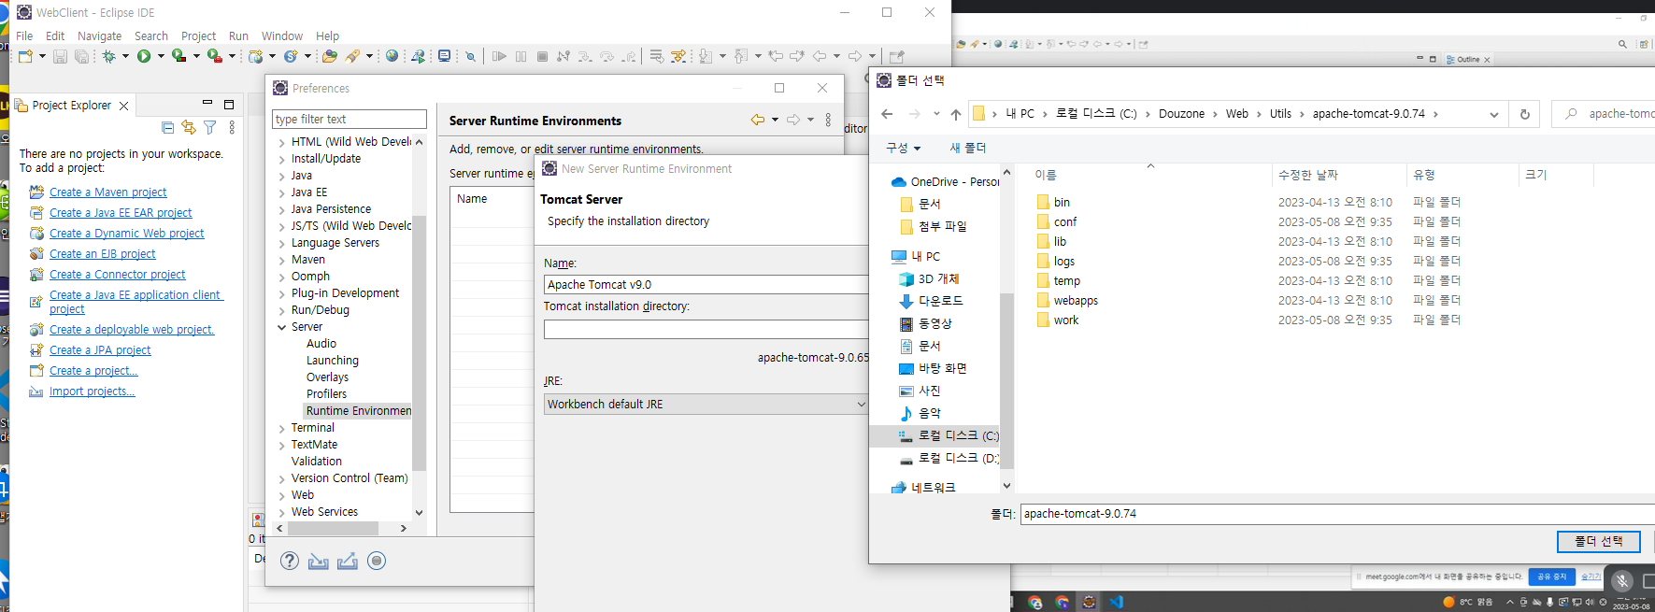Click the New file toolbar icon in Eclipse
Viewport: 1655px width, 612px height.
click(25, 56)
